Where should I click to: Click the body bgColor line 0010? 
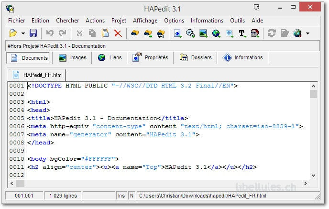73,159
